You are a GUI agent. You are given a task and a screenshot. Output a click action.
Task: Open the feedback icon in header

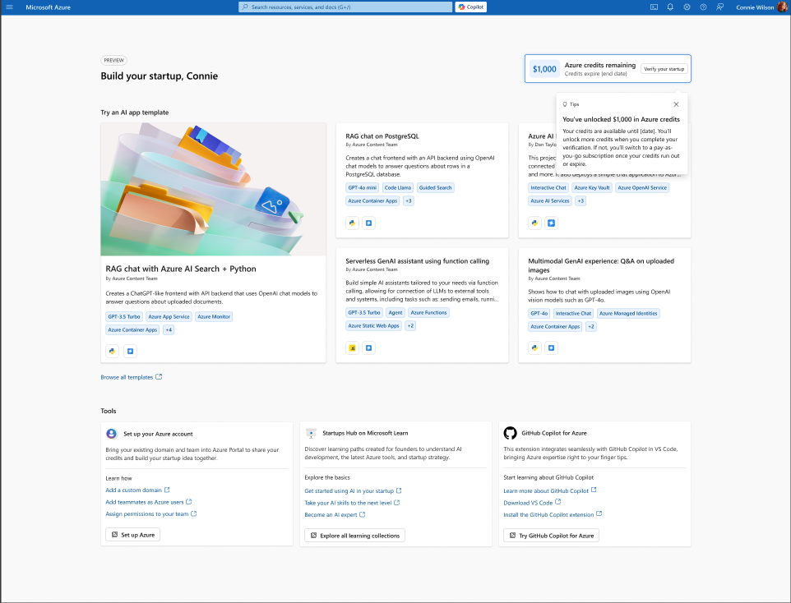tap(719, 7)
